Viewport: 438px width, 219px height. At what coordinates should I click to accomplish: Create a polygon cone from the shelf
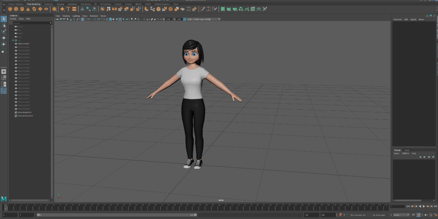(x=28, y=9)
